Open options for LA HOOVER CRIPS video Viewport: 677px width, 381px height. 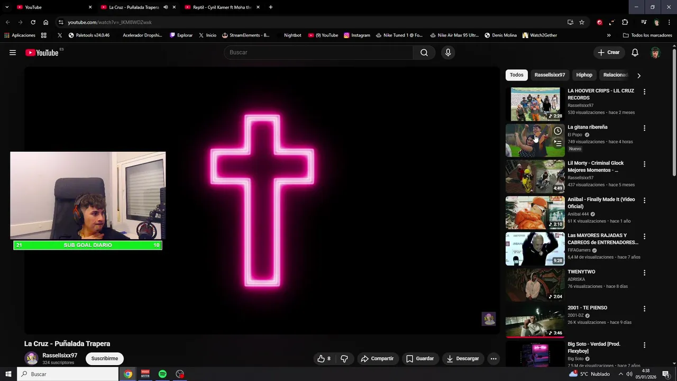pyautogui.click(x=644, y=92)
